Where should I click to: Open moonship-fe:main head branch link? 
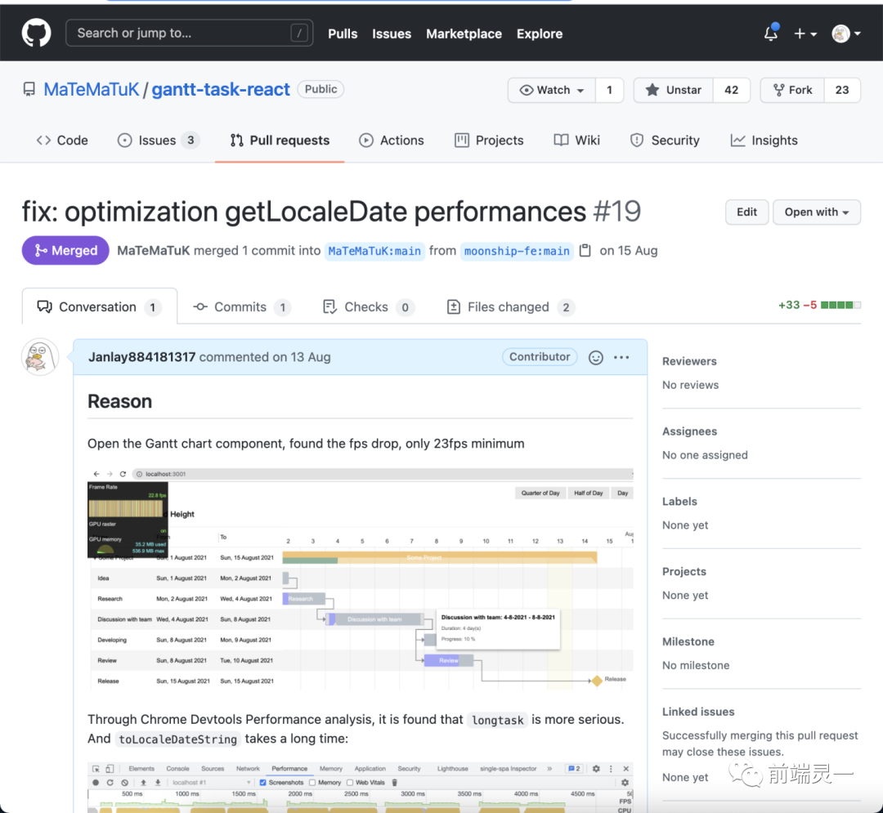517,251
